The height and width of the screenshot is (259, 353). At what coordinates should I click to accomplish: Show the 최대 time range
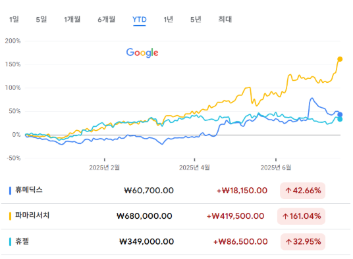(x=225, y=19)
